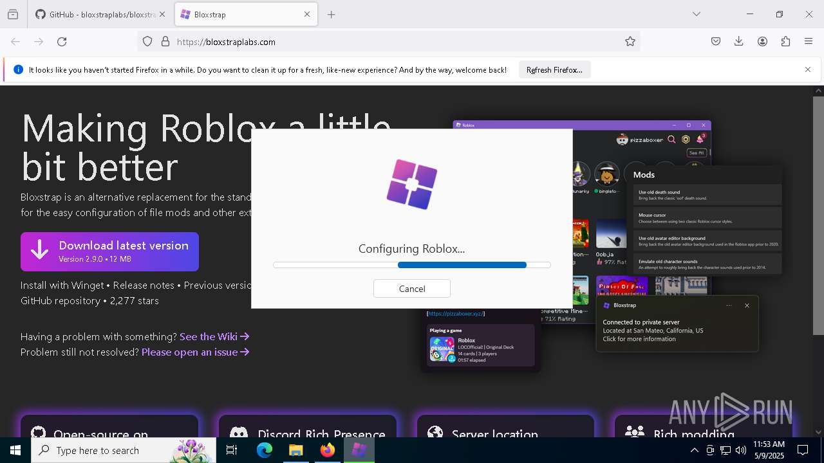Save page to Pocket
This screenshot has height=463, width=824.
(x=716, y=42)
